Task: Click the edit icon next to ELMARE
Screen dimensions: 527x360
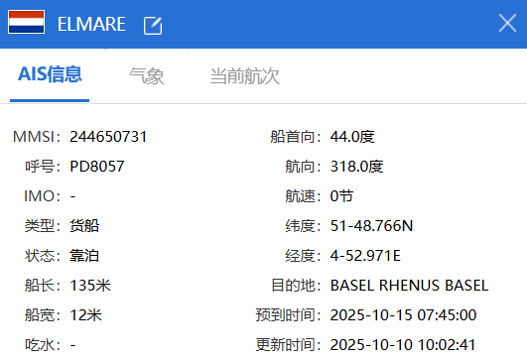Action: pyautogui.click(x=153, y=26)
